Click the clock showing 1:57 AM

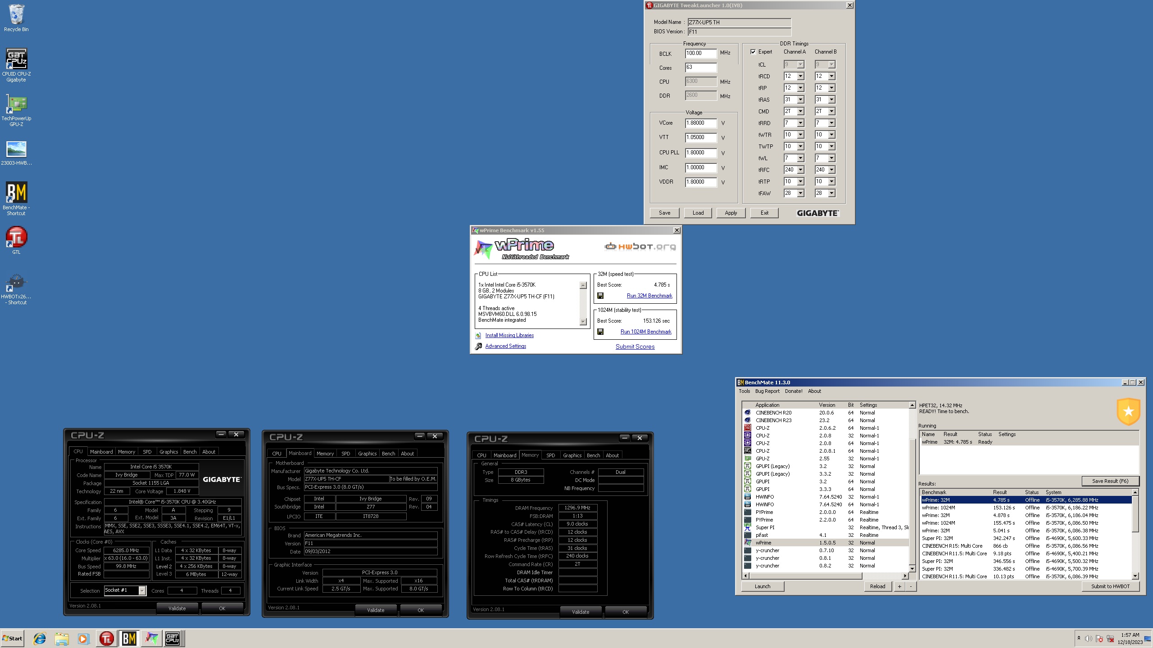click(1130, 635)
